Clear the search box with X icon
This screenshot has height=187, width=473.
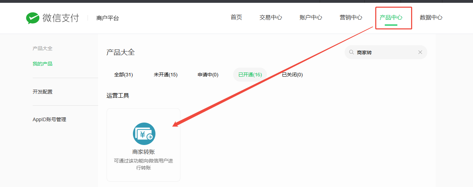point(420,52)
